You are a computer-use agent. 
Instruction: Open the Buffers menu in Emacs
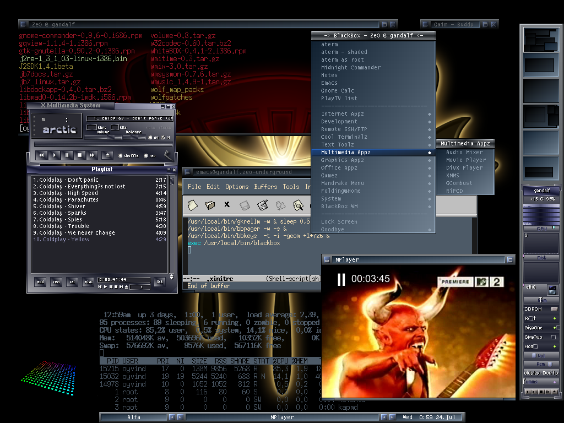coord(265,187)
